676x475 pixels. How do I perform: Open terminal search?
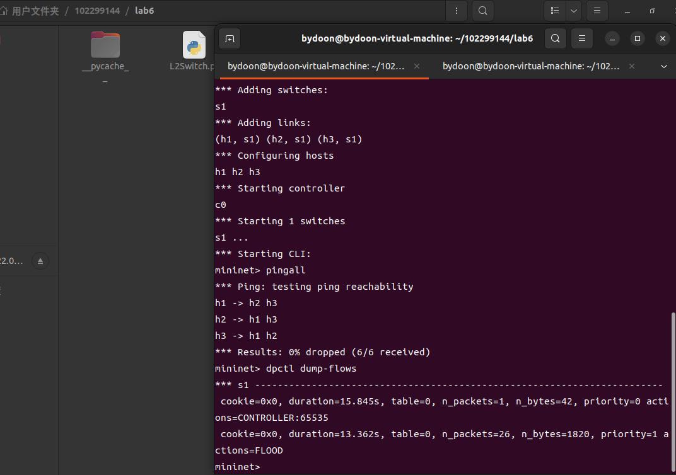pyautogui.click(x=556, y=39)
